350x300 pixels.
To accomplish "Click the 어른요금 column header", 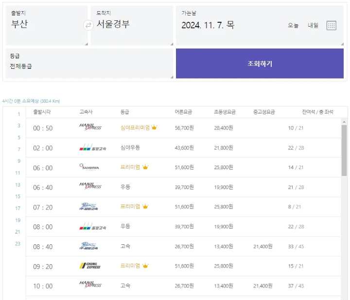I will tap(183, 112).
